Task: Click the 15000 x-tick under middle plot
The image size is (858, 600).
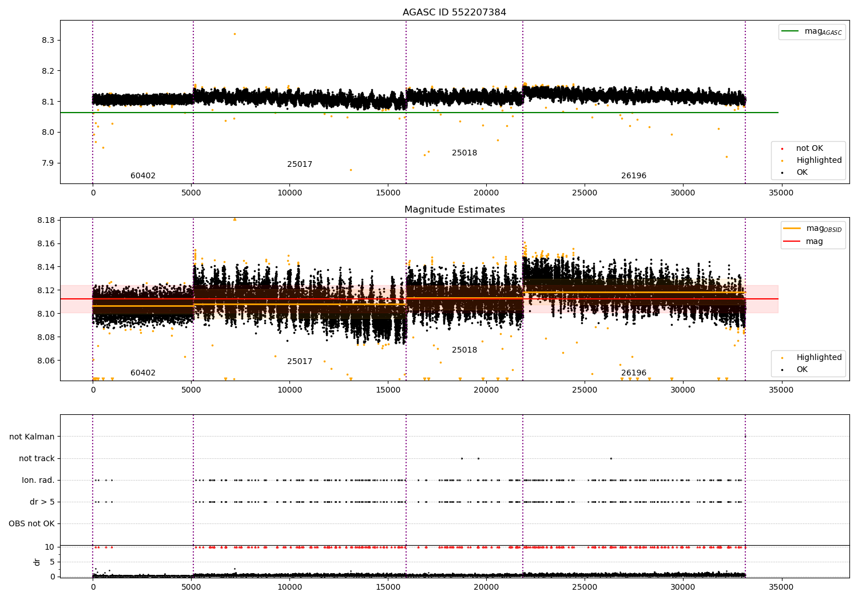Action: [388, 390]
